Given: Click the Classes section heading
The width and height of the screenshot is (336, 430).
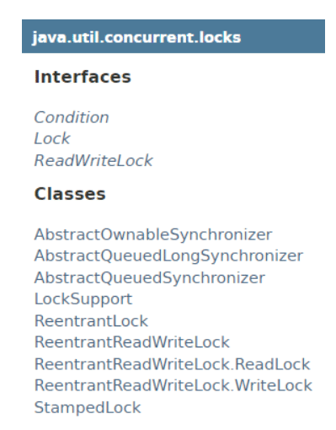Looking at the screenshot, I should click(x=70, y=194).
